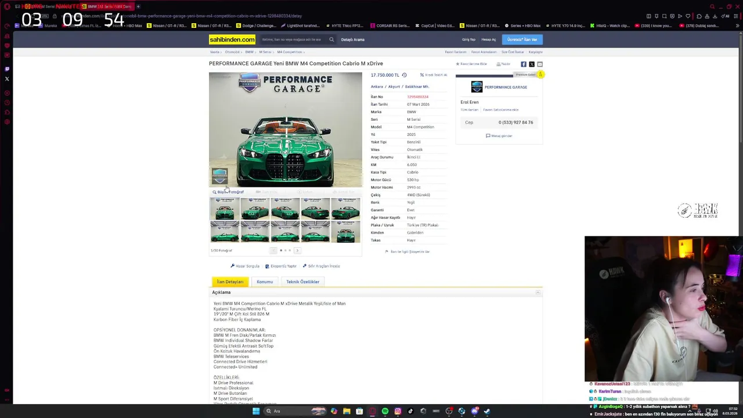Click Favori Satıcılarıma ekle link

click(x=501, y=110)
